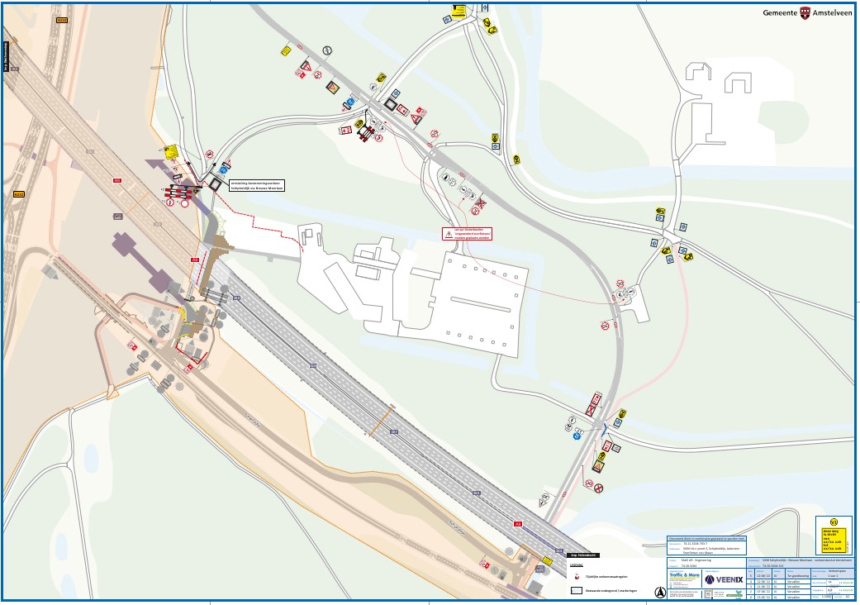The image size is (860, 605).
Task: Select the 'Ter goedkeuring' revision row
Action: [x=798, y=575]
